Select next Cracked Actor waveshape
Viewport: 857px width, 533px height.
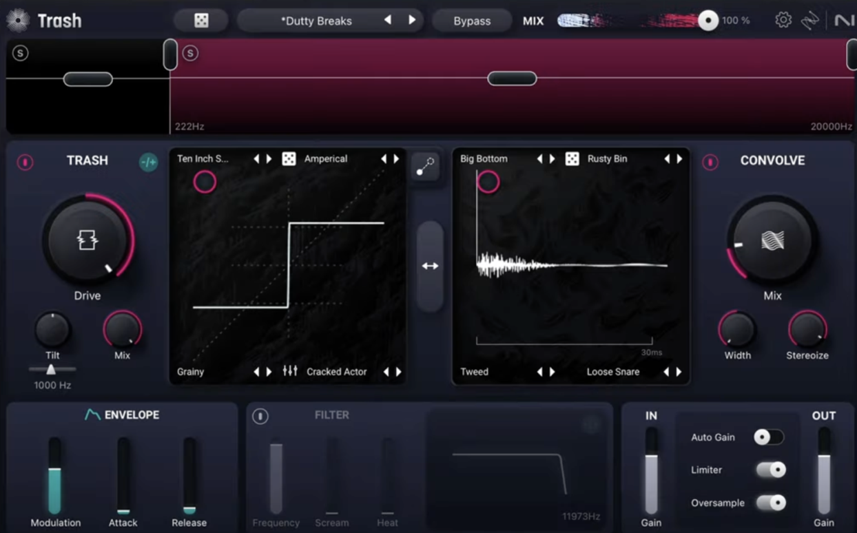398,372
